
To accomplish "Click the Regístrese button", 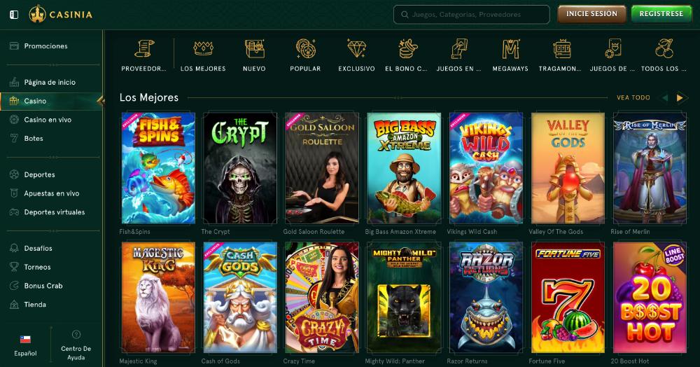I will [661, 14].
